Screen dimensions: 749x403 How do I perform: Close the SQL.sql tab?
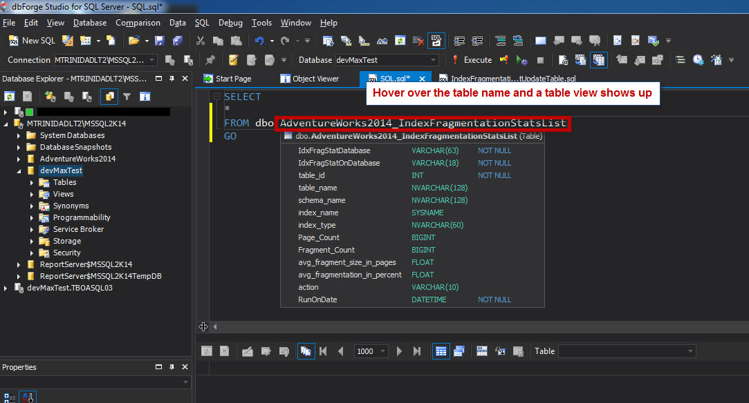pyautogui.click(x=423, y=79)
